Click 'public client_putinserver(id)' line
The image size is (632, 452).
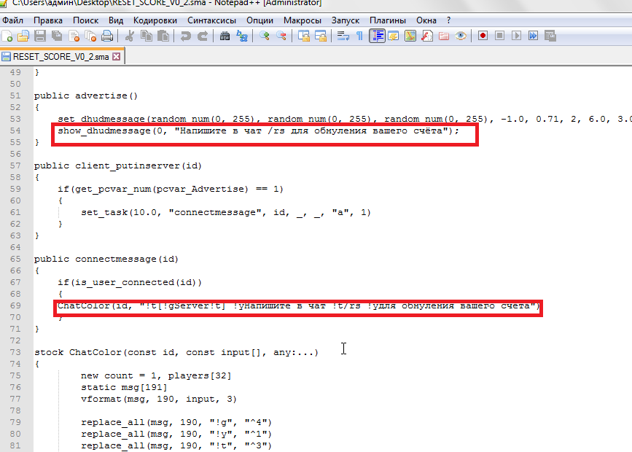point(117,165)
